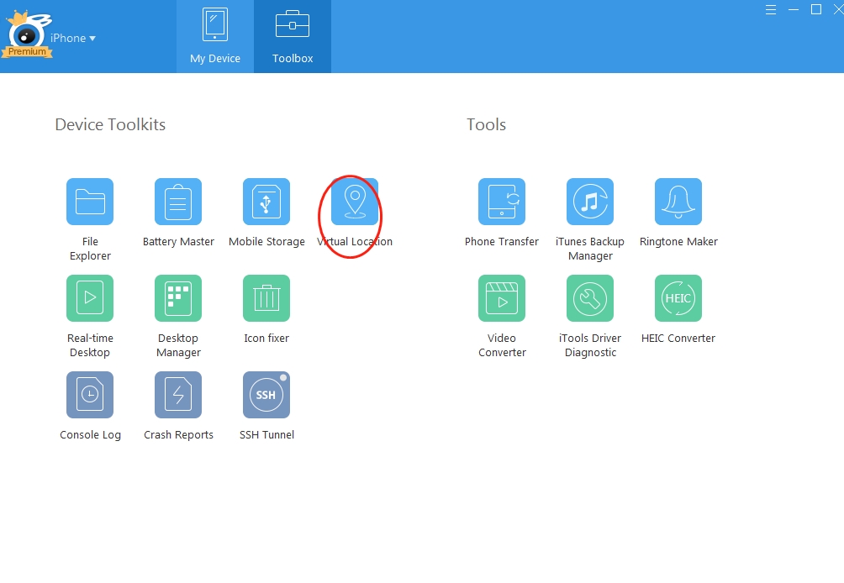Run the Icon fixer tool

[x=266, y=298]
